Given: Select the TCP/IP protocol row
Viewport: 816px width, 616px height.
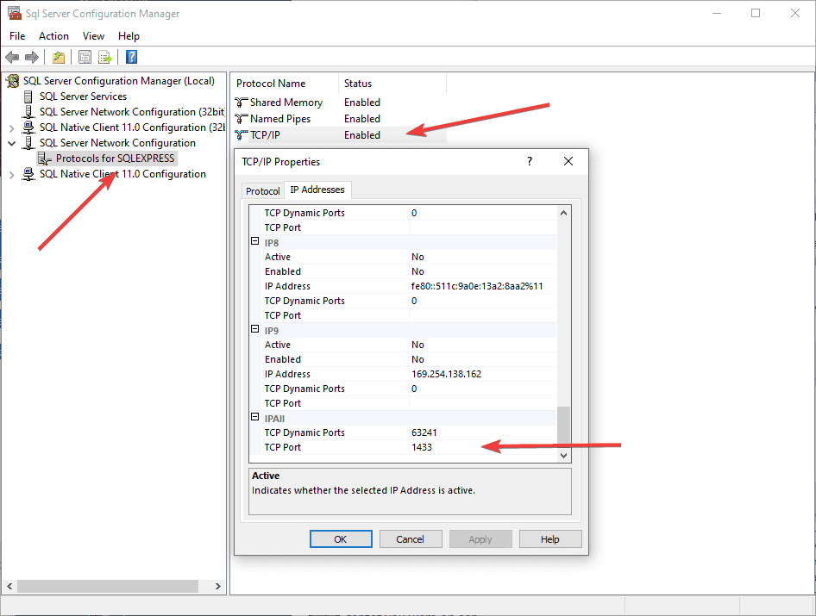Looking at the screenshot, I should pyautogui.click(x=340, y=135).
